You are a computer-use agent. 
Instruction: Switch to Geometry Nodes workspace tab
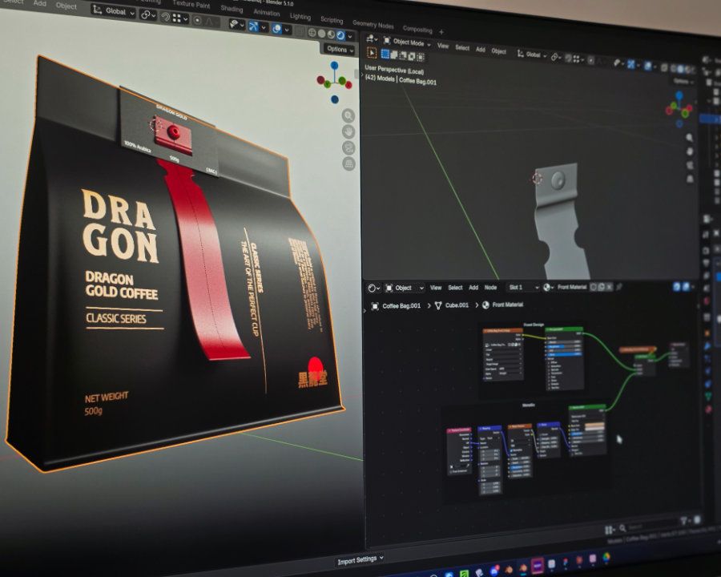373,24
